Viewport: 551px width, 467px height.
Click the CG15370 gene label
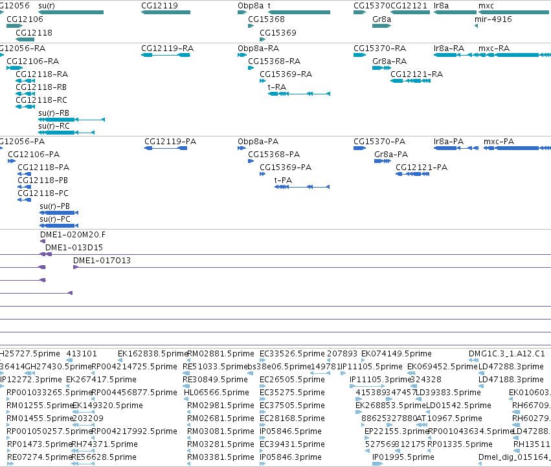click(x=372, y=6)
